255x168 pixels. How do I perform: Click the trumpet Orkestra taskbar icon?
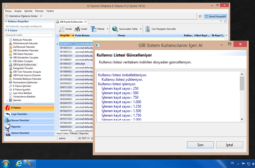(30, 164)
